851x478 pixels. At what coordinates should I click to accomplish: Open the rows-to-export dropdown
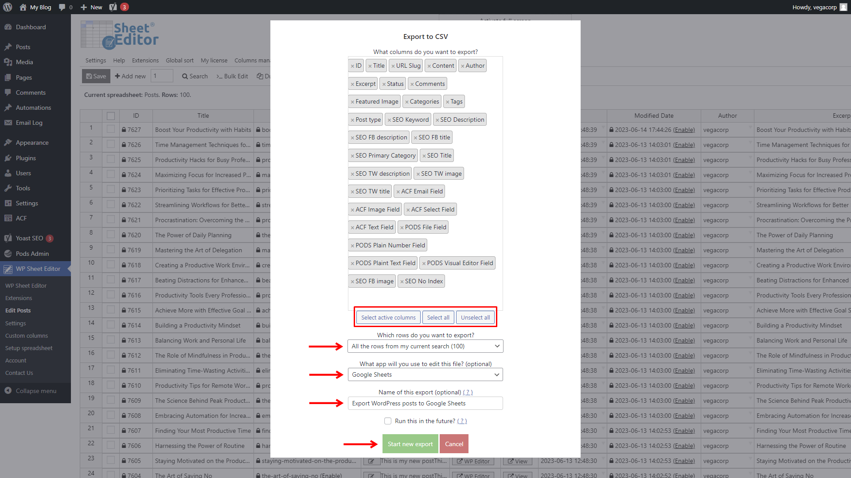tap(425, 346)
